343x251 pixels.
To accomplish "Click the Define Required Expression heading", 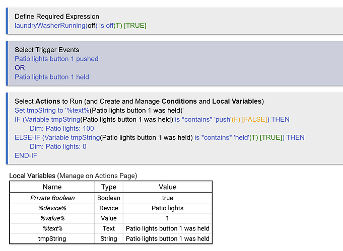I will [x=56, y=17].
